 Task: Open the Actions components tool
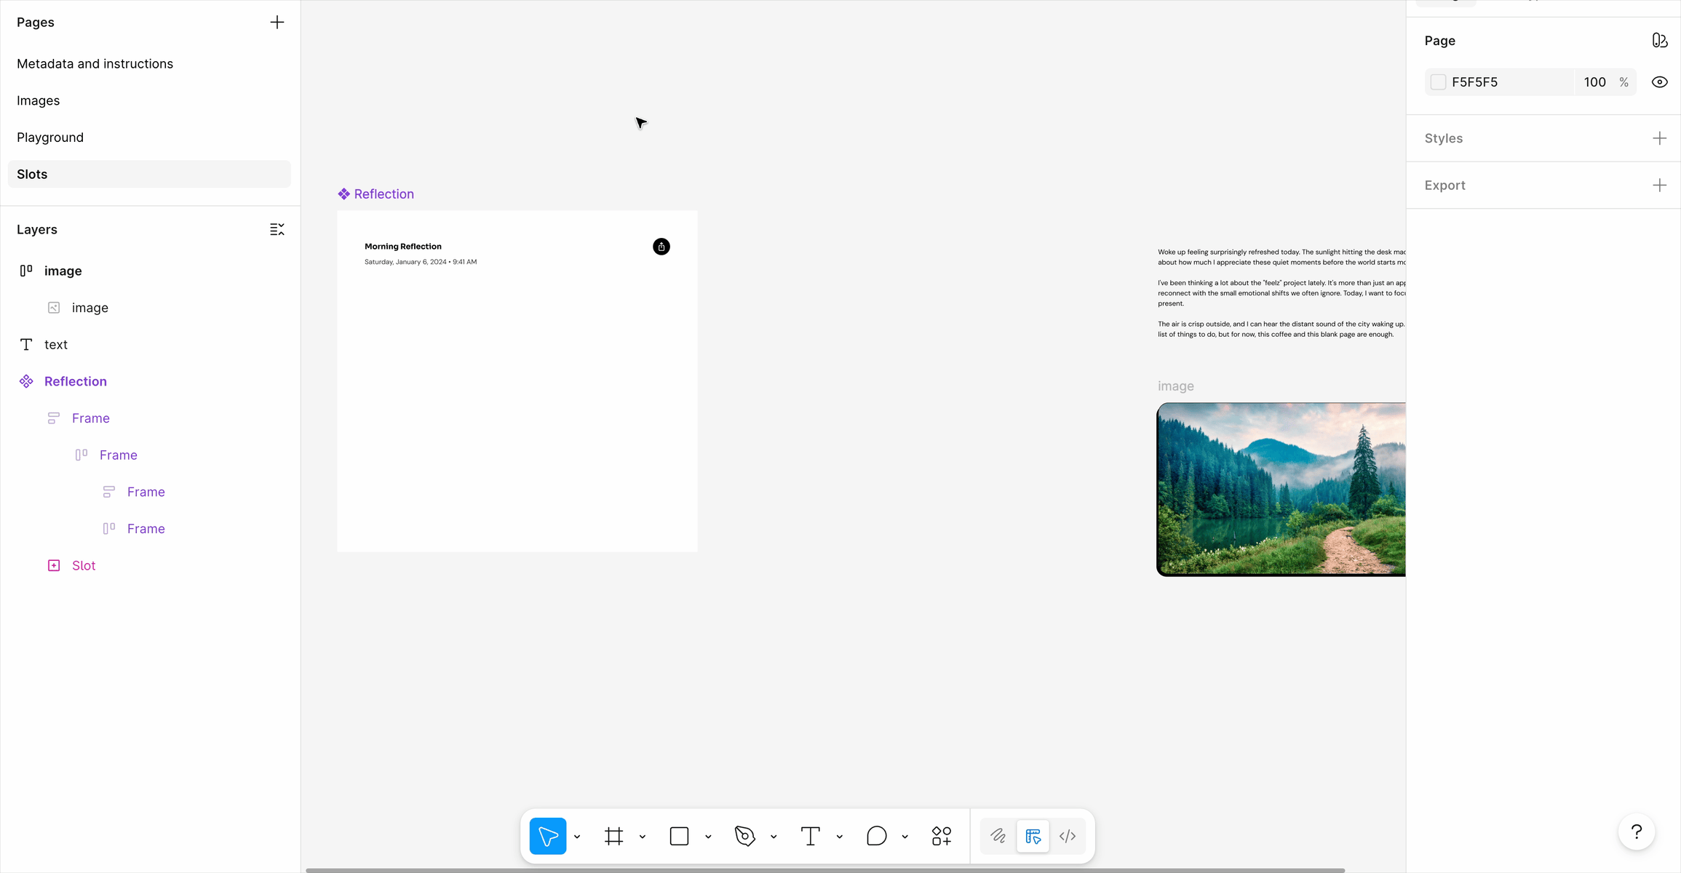[941, 836]
